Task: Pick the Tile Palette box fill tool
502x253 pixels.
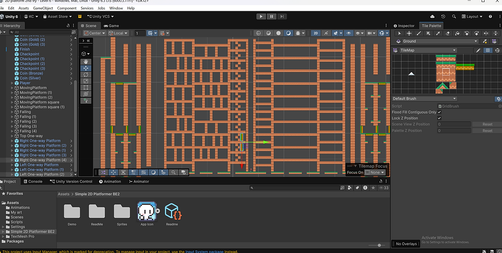Action: pos(428,33)
